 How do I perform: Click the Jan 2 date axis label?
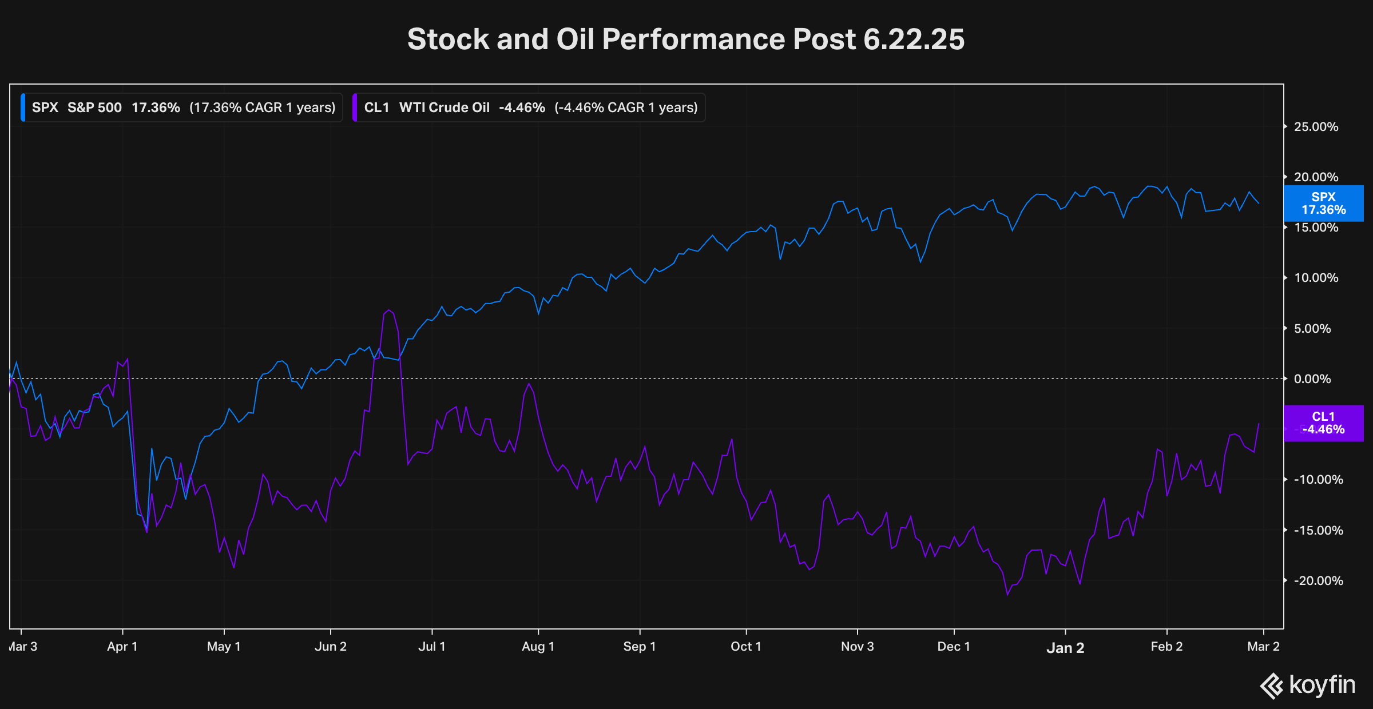pyautogui.click(x=1065, y=648)
